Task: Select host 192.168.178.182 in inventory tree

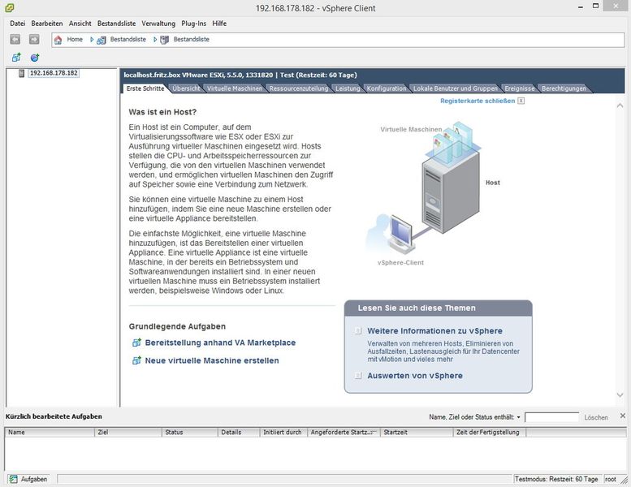Action: (54, 73)
